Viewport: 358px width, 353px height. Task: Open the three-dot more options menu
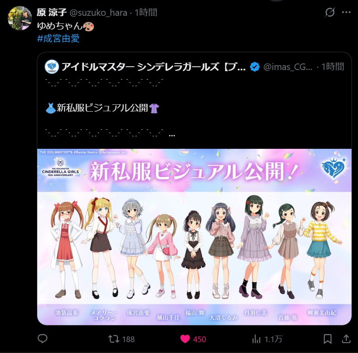point(346,12)
